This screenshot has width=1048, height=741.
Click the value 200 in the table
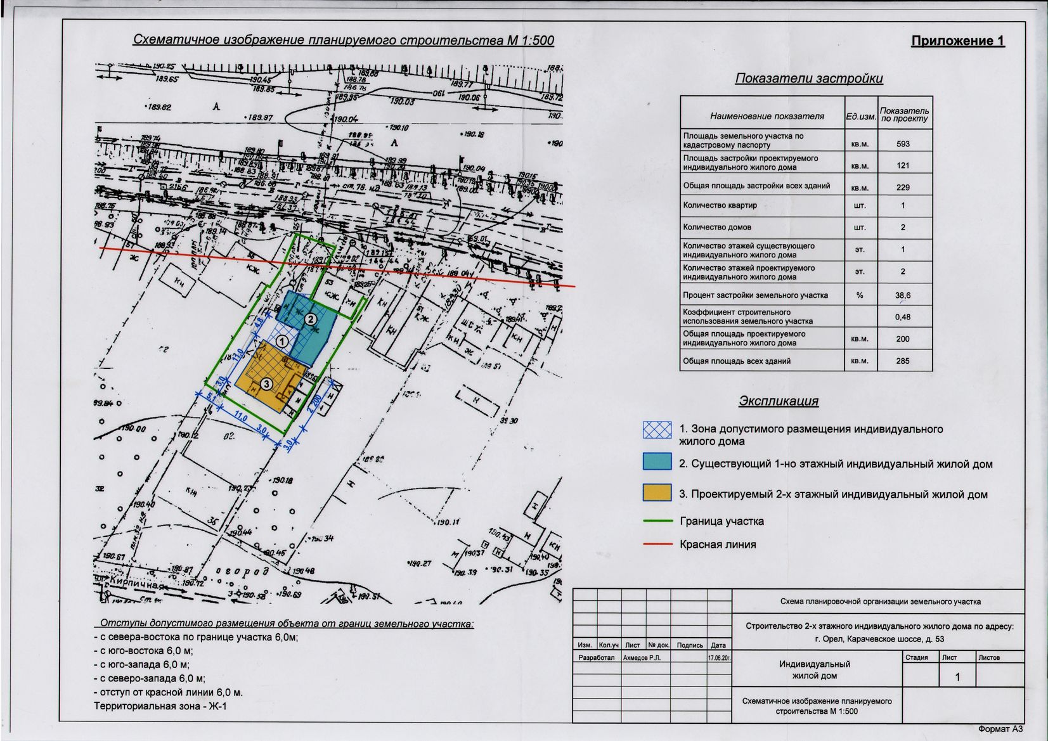click(x=903, y=339)
